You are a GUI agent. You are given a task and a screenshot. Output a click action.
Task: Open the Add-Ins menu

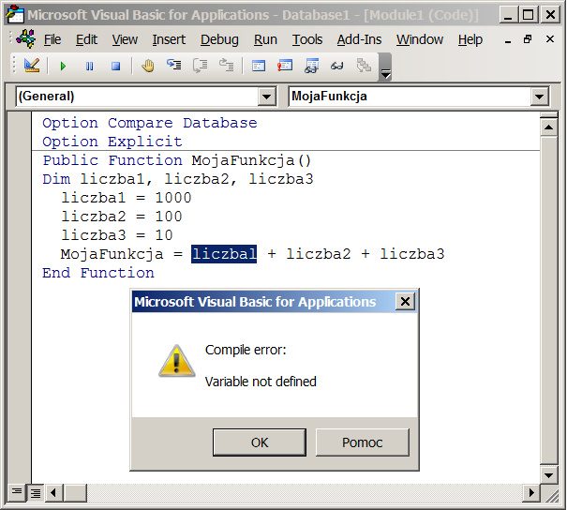359,39
